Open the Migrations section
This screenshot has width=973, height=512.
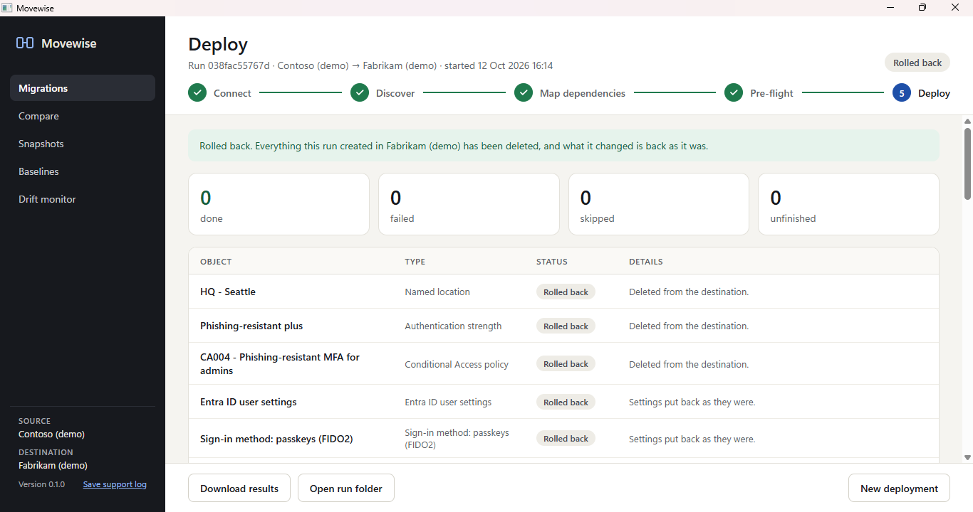pyautogui.click(x=83, y=88)
